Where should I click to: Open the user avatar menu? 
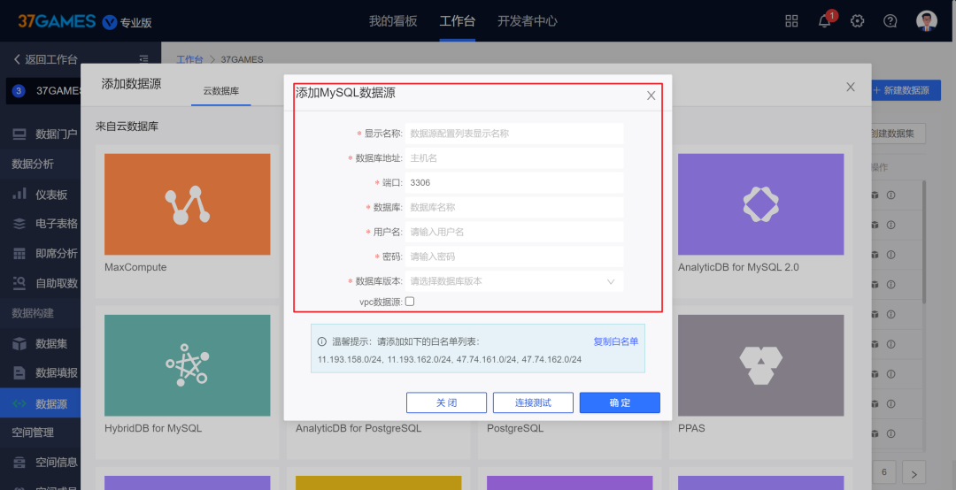pyautogui.click(x=927, y=20)
